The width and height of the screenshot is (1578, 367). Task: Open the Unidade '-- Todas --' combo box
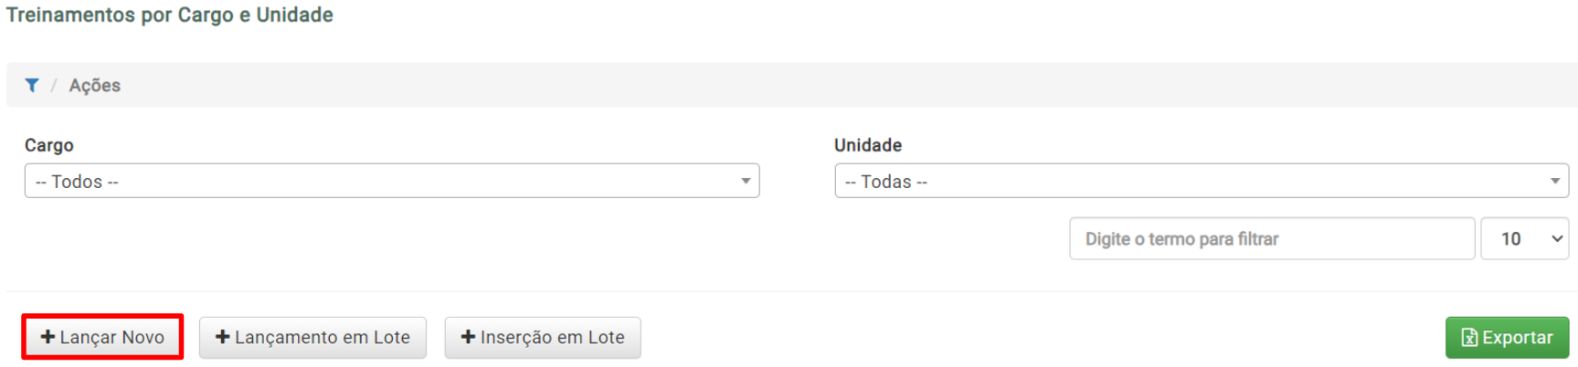[x=1202, y=181]
